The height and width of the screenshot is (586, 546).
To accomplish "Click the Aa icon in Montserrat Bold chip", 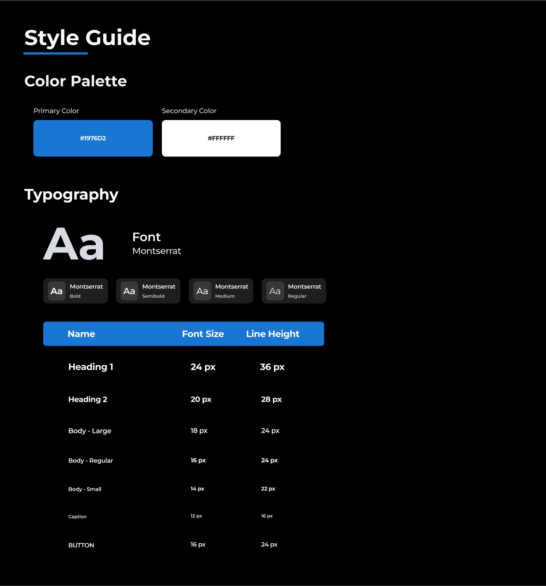I will tap(57, 291).
